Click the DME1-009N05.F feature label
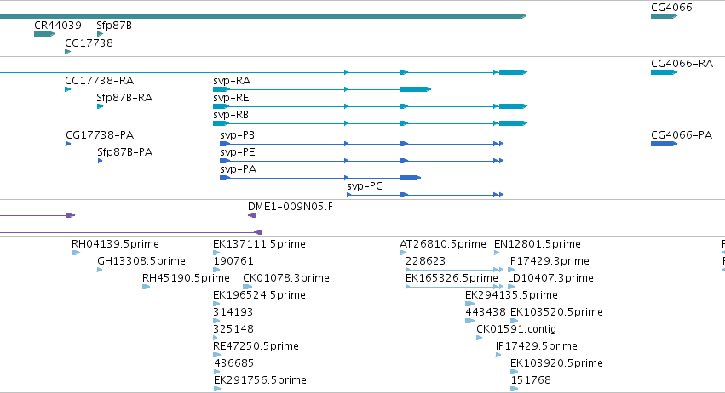 coord(291,207)
